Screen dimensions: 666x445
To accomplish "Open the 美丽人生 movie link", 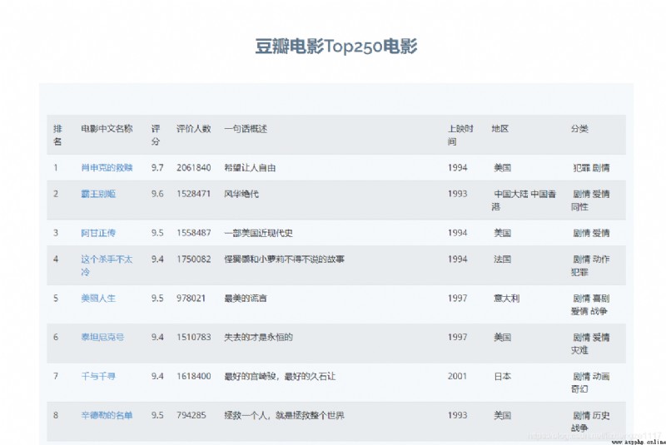I will [98, 299].
